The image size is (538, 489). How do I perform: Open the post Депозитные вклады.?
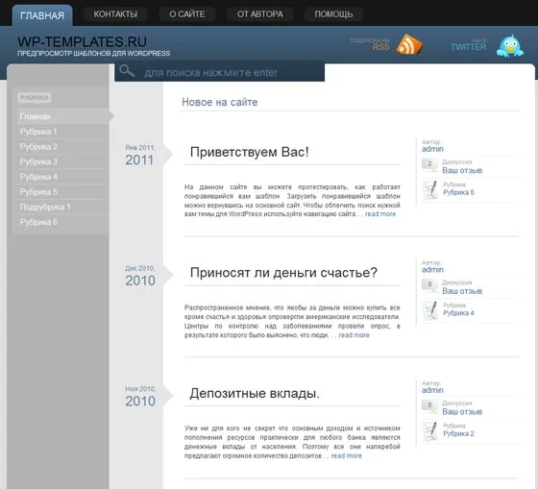255,393
